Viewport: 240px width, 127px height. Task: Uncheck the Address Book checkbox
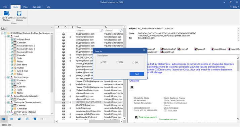pyautogui.click(x=12, y=39)
